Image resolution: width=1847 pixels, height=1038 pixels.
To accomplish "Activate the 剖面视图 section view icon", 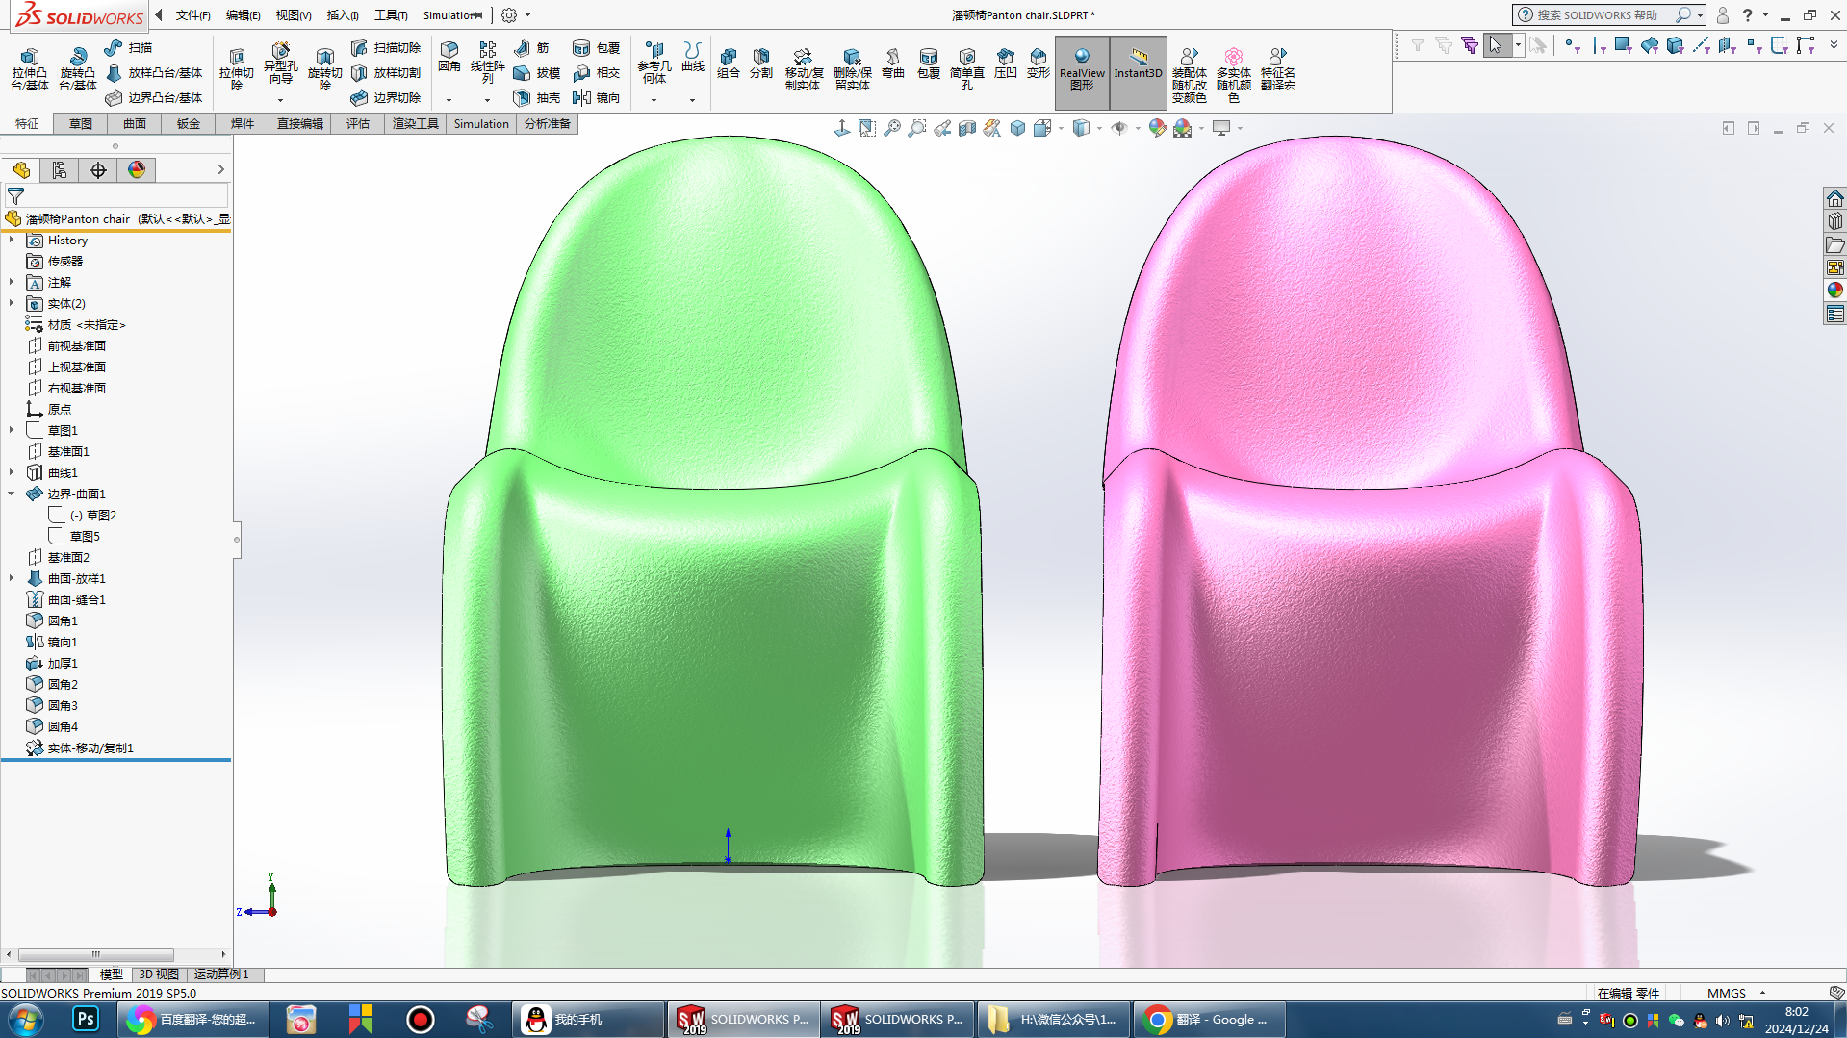I will tap(967, 127).
